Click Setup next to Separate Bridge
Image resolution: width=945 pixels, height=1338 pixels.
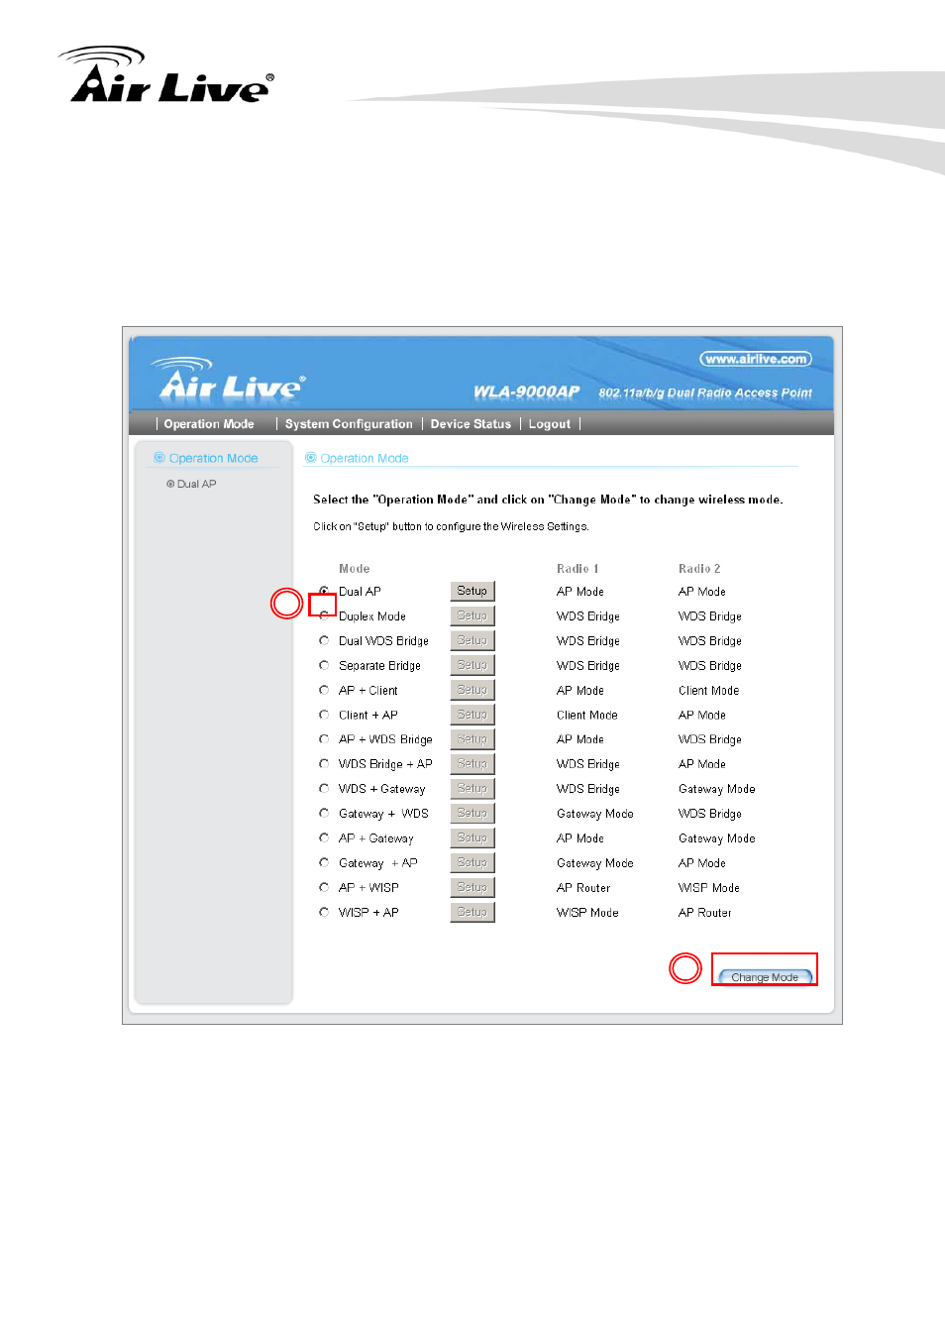472,665
